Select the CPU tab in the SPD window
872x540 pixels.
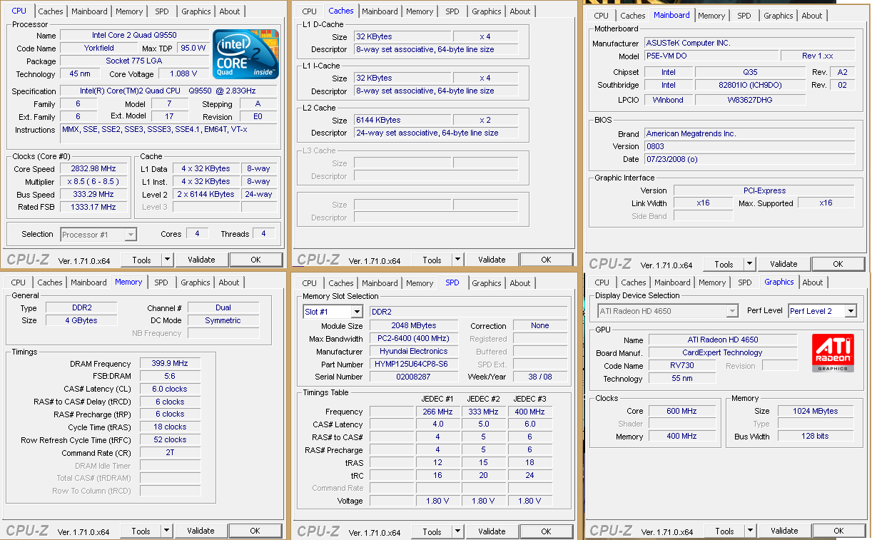[309, 283]
